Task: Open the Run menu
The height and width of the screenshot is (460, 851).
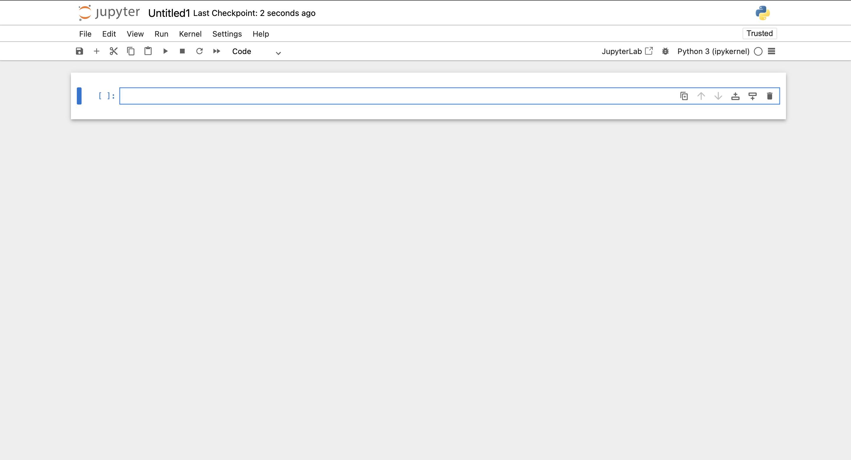Action: pos(161,34)
